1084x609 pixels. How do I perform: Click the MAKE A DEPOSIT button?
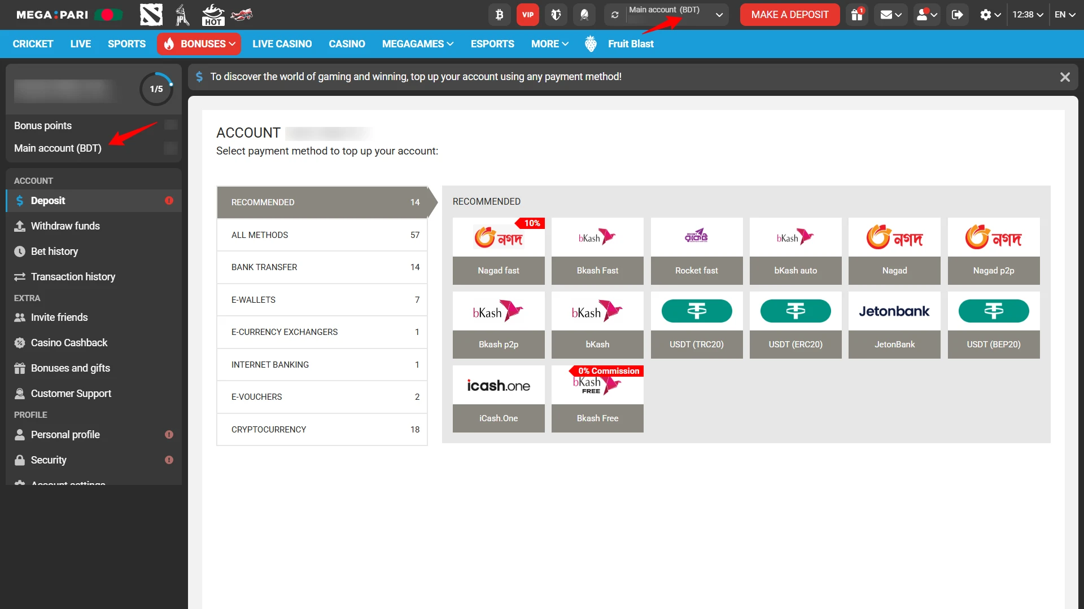789,15
